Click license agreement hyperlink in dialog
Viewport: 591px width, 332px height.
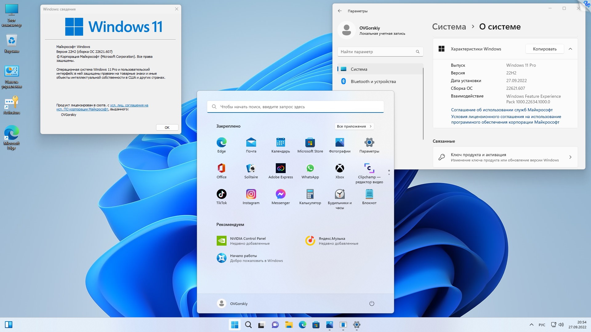click(x=103, y=107)
